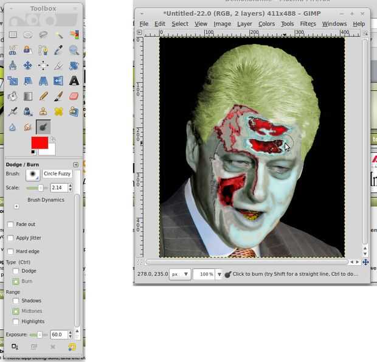Open the px units dropdown
Viewport: 377px width, 362px height.
click(x=180, y=274)
